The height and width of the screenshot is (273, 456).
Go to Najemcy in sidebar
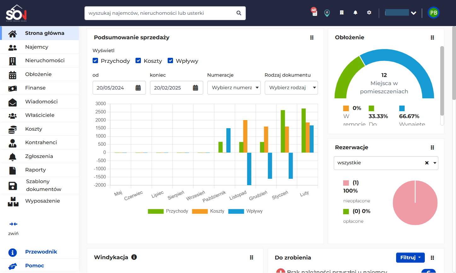pos(40,47)
